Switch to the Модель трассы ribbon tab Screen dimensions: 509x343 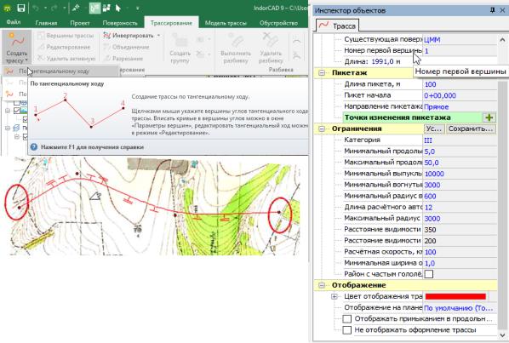point(226,23)
